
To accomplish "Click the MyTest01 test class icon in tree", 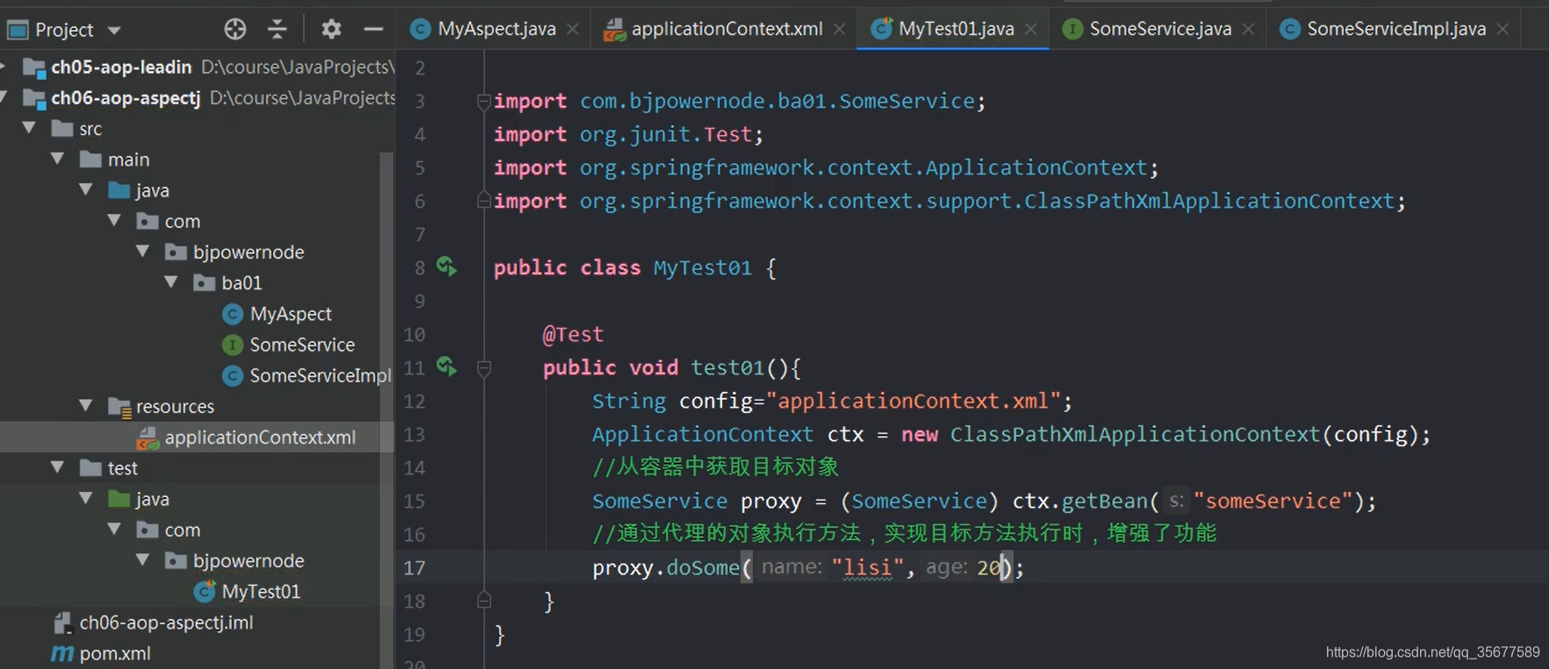I will click(x=204, y=591).
